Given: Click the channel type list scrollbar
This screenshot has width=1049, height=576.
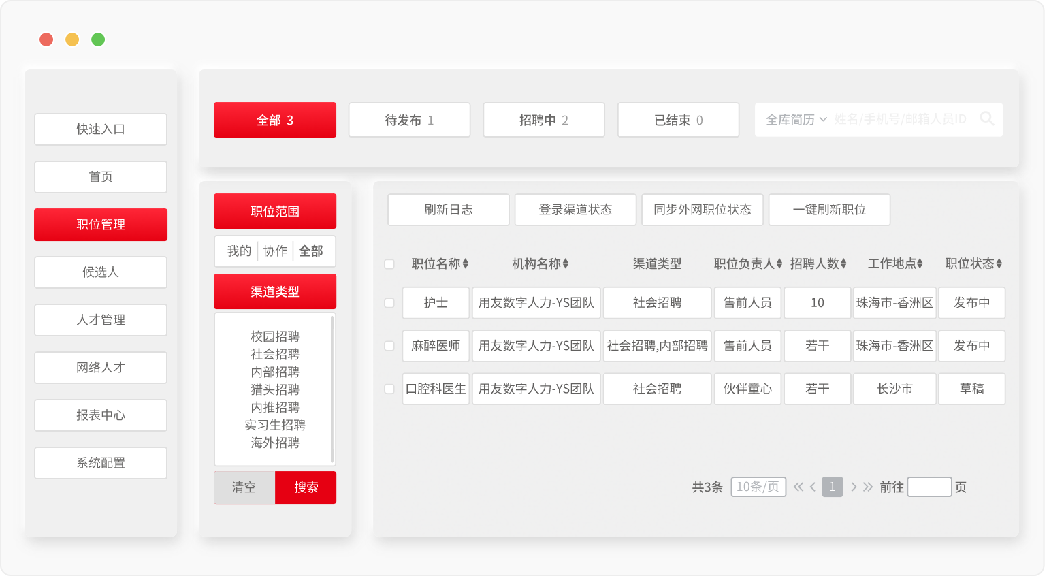Looking at the screenshot, I should [332, 388].
